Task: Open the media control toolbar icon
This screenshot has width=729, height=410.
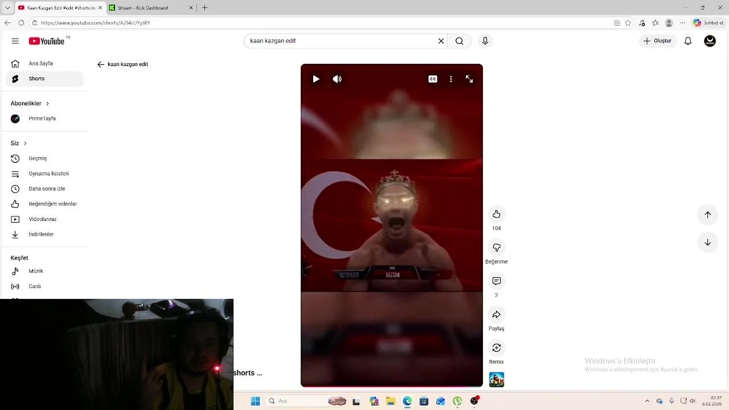Action: tap(642, 23)
